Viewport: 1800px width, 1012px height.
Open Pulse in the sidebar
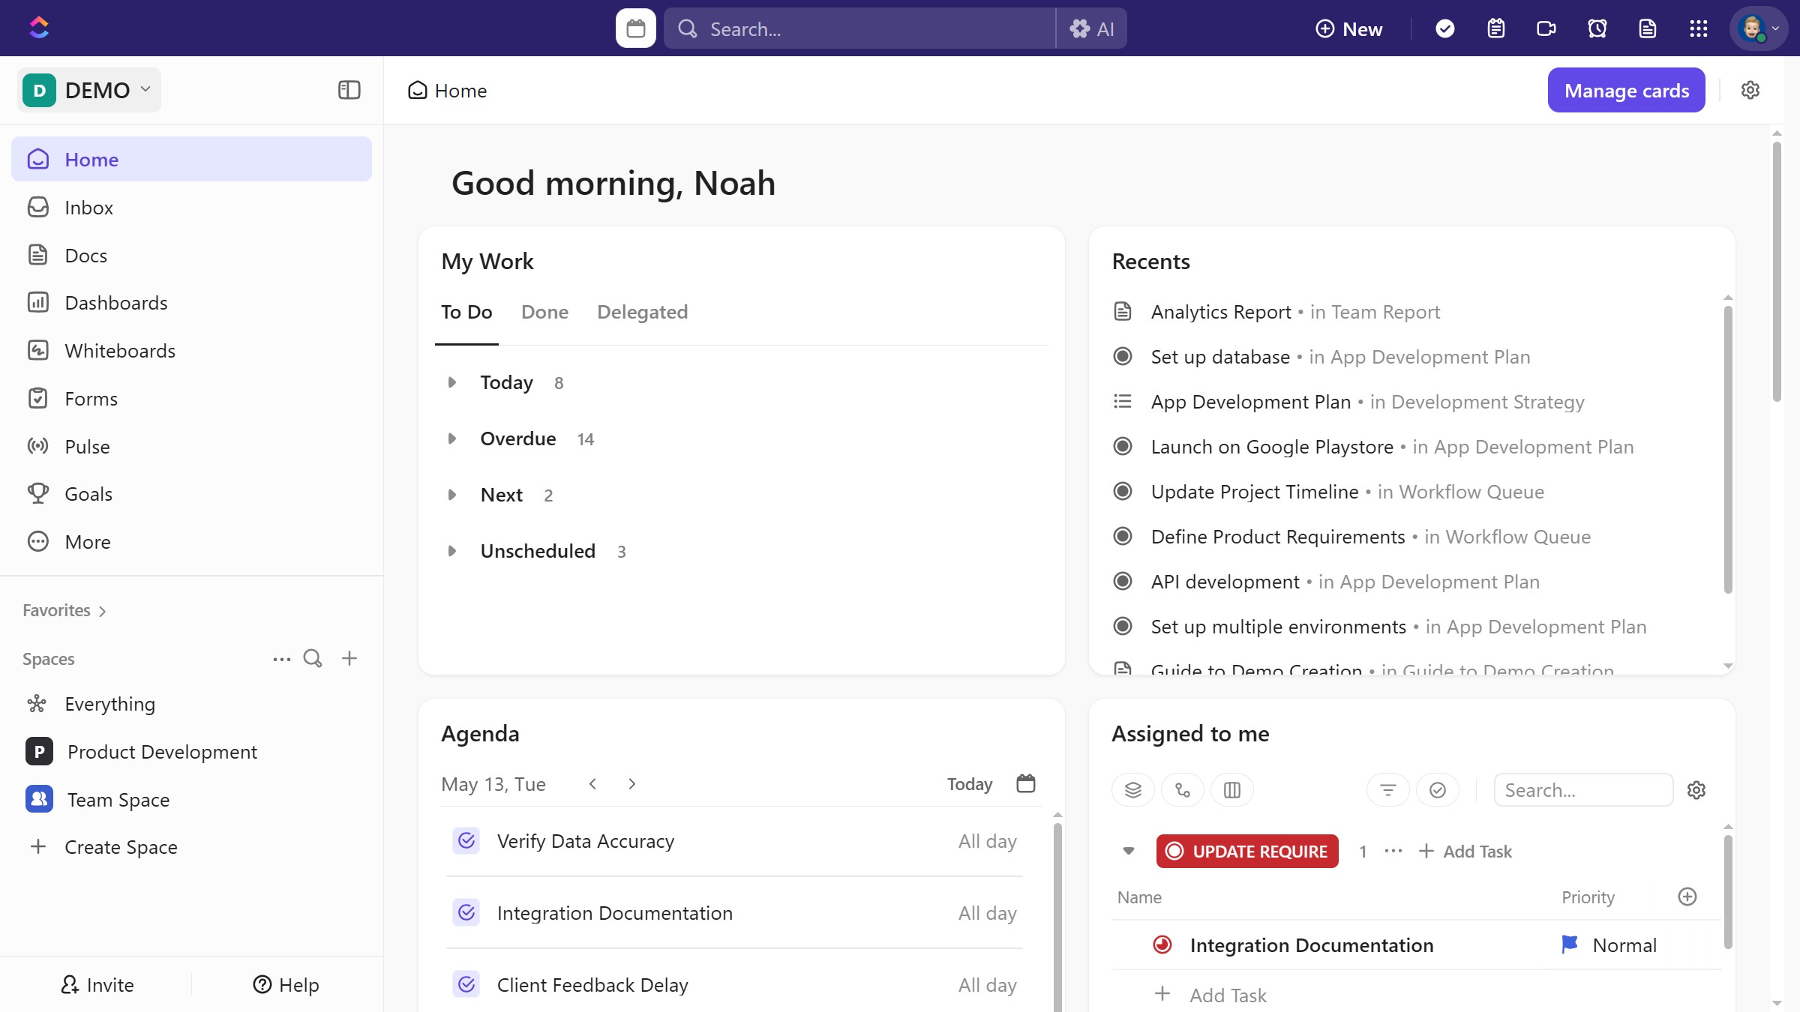pos(191,447)
